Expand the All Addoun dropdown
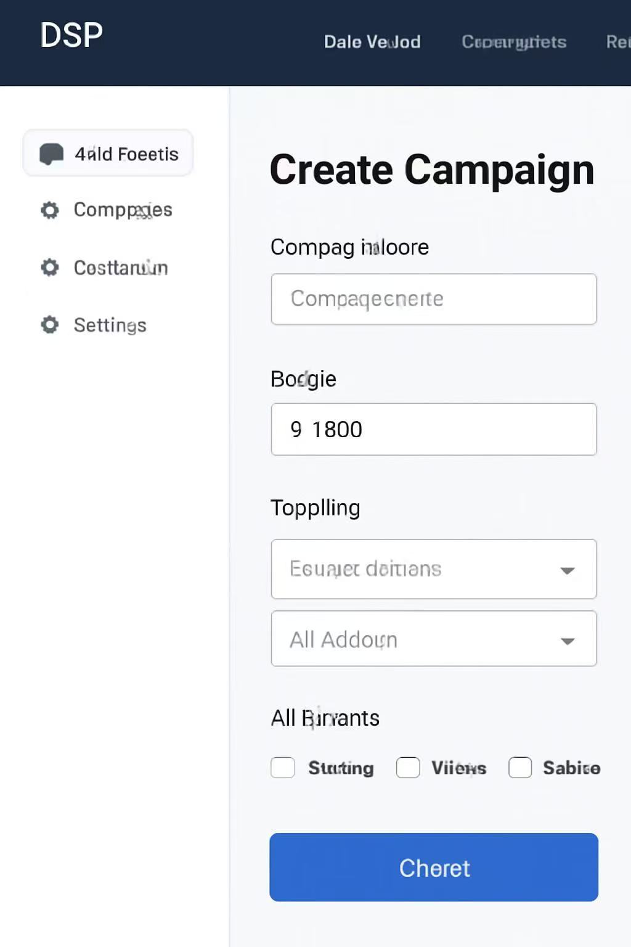The image size is (631, 947). coord(433,639)
